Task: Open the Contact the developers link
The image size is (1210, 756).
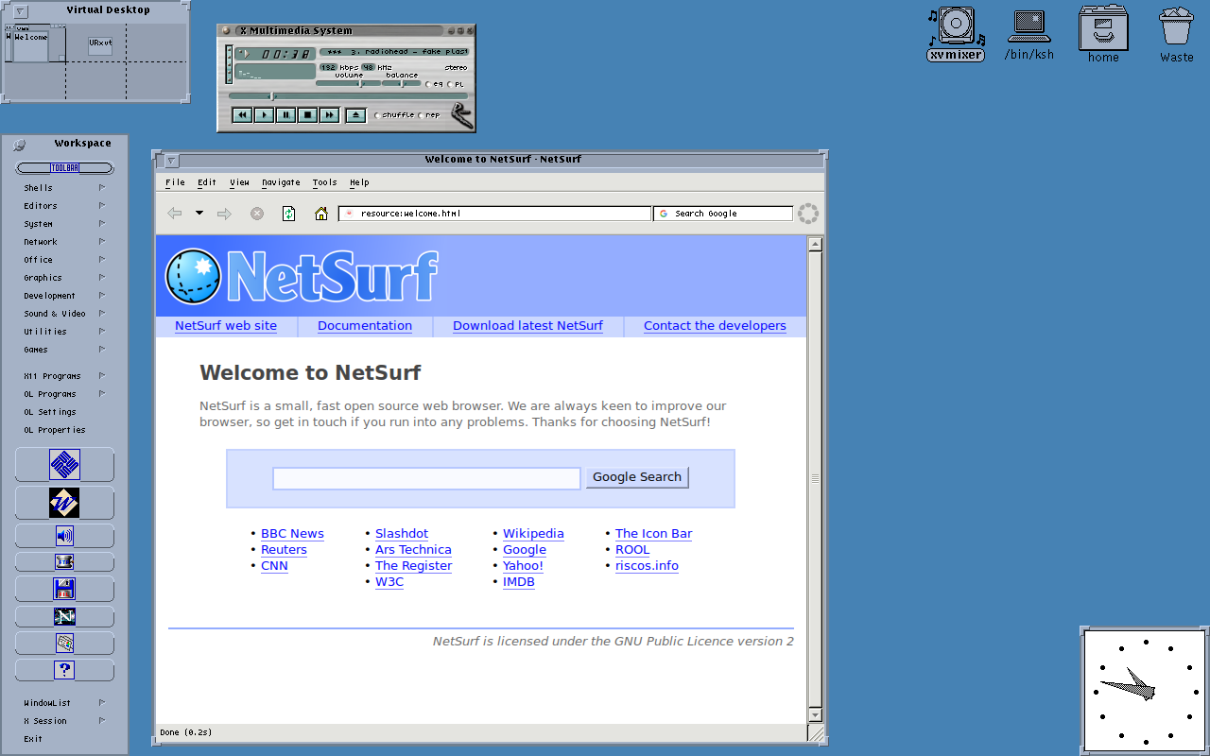Action: click(x=715, y=326)
